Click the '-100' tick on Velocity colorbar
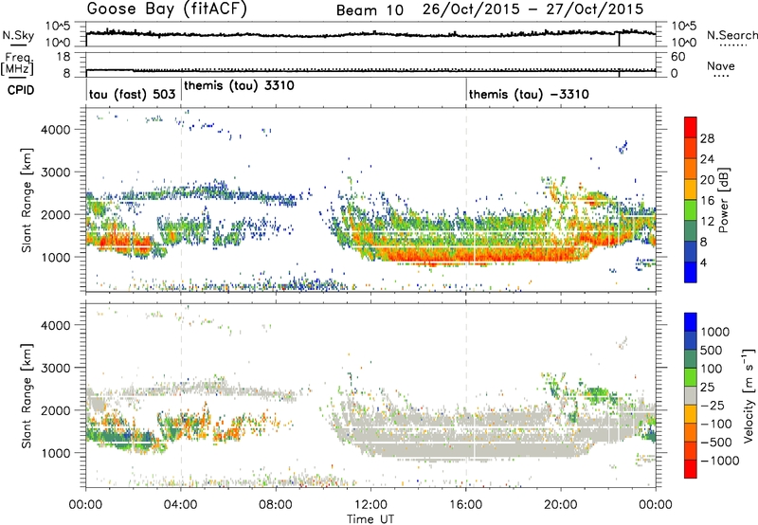 click(715, 424)
